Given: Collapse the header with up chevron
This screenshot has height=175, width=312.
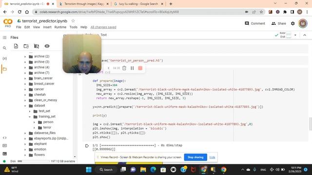Looking at the screenshot, I should pos(305,35).
